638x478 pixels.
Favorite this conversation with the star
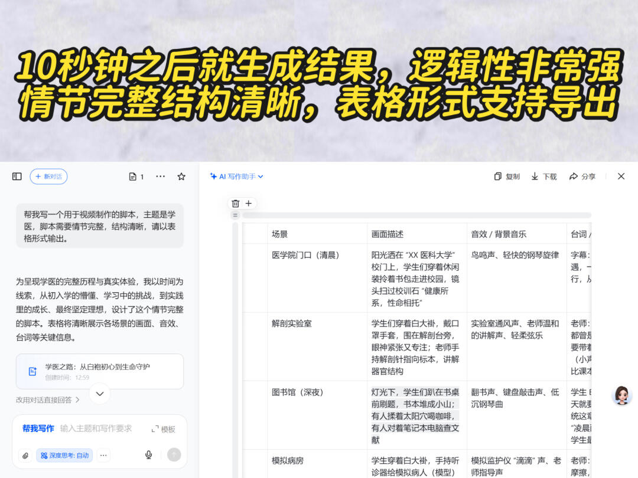tap(181, 176)
